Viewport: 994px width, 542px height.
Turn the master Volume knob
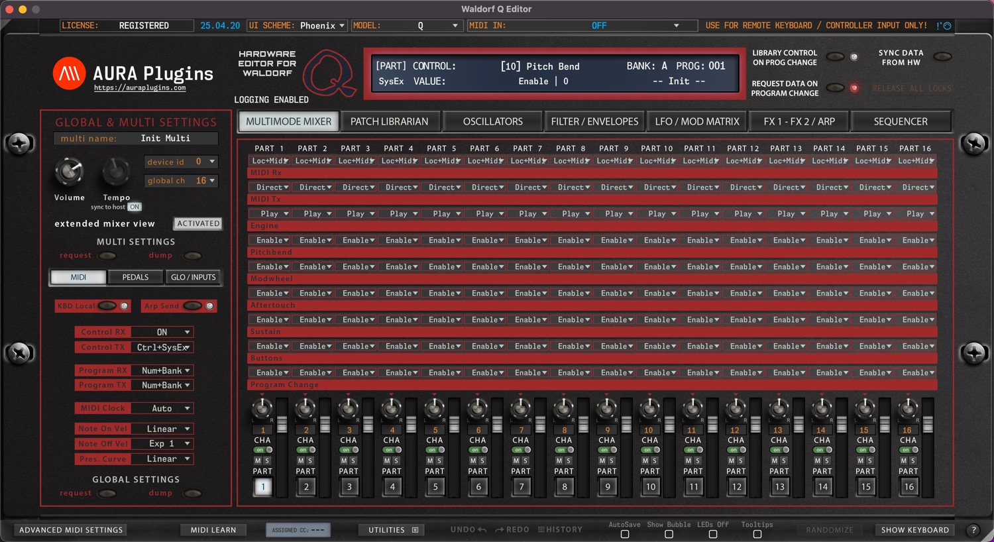click(x=69, y=172)
